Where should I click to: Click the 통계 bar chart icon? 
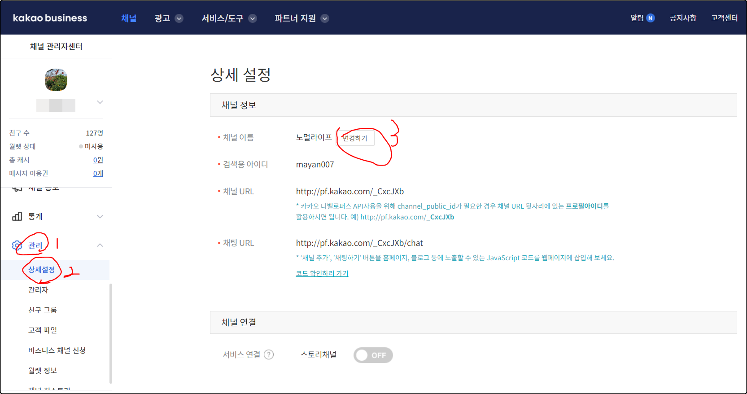coord(17,216)
